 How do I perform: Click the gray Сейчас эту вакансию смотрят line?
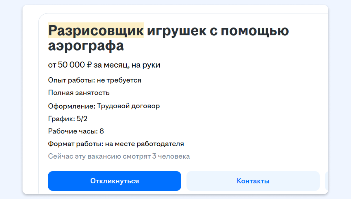[x=119, y=157]
